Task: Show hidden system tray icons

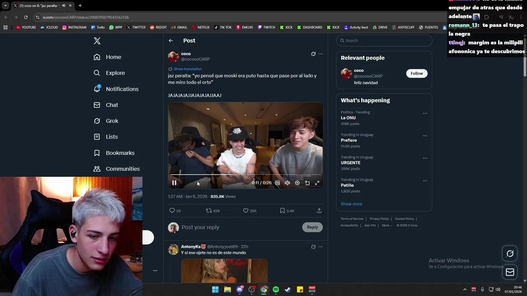Action: click(x=465, y=289)
